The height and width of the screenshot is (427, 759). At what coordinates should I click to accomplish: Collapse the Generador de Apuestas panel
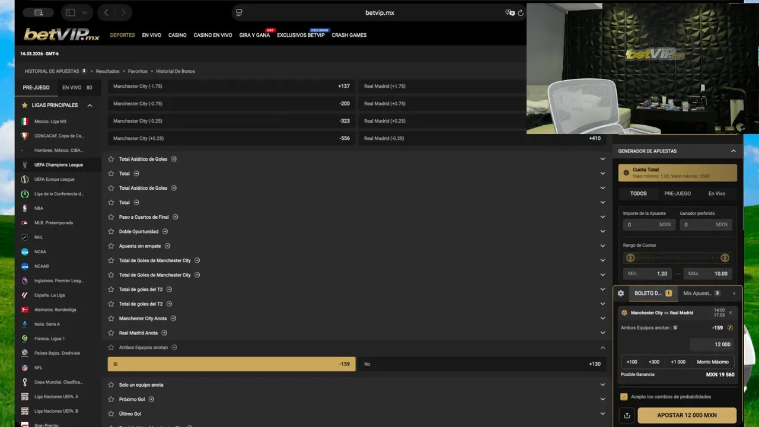pos(733,151)
